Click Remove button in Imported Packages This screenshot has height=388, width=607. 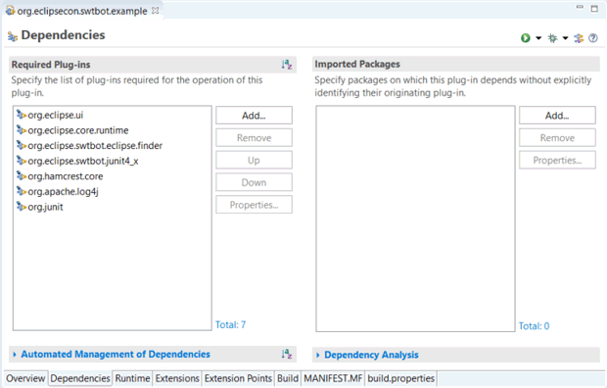[x=557, y=137]
